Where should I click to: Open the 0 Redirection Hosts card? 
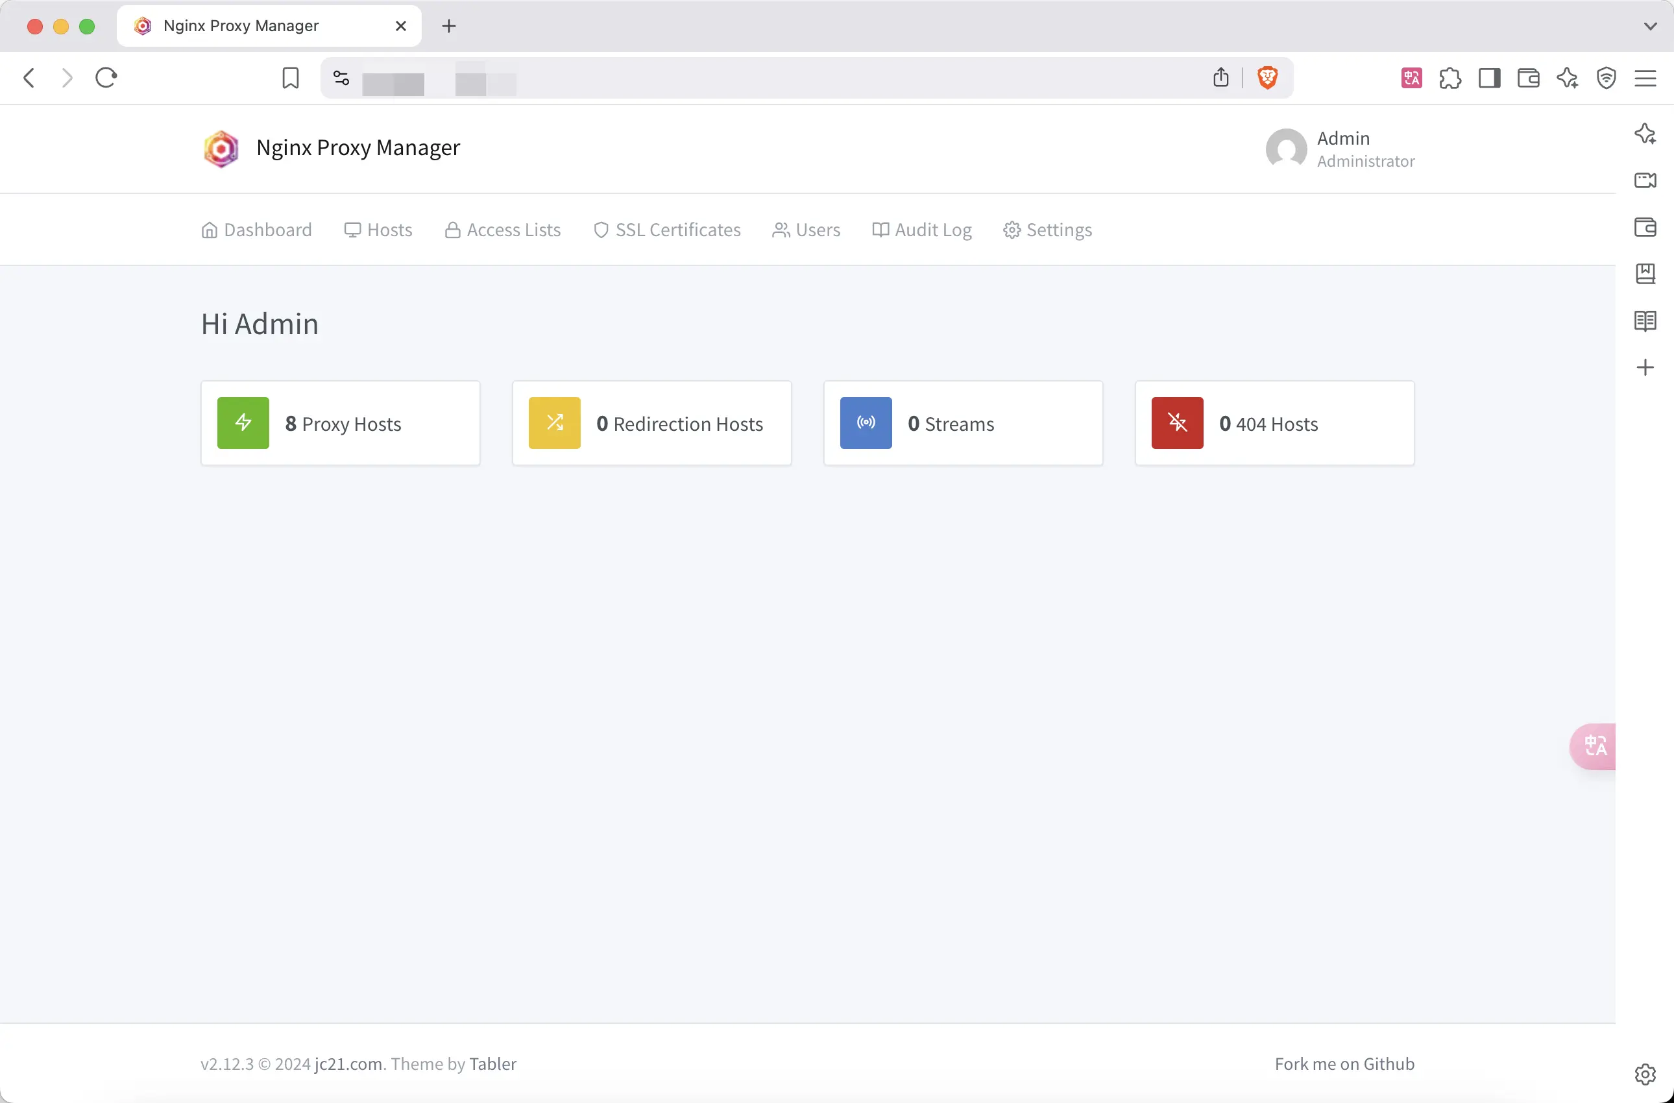pyautogui.click(x=652, y=423)
